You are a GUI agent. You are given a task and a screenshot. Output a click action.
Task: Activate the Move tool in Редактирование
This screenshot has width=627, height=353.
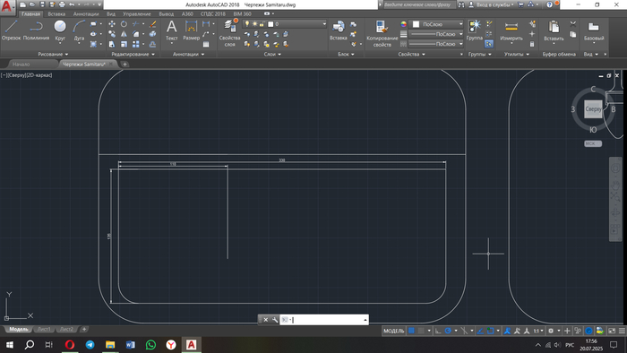(112, 24)
